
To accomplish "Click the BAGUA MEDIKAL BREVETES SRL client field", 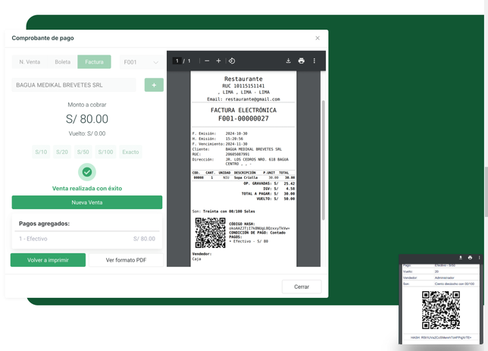I will [74, 85].
